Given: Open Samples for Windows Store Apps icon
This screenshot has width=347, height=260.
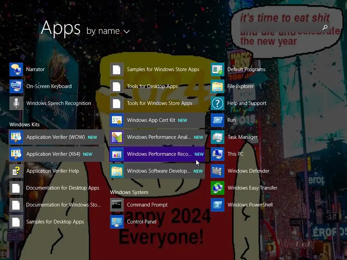Looking at the screenshot, I should (x=117, y=69).
